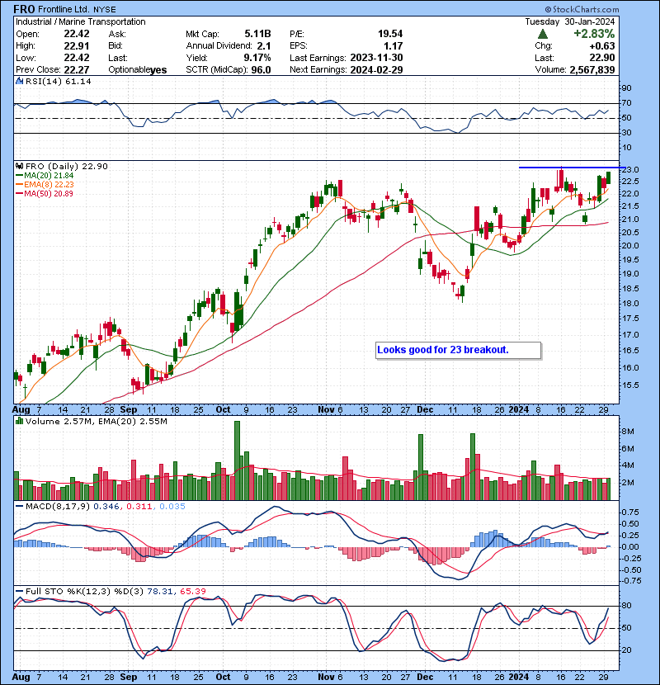660x685 pixels.
Task: Click the volume bars icon
Action: [19, 421]
